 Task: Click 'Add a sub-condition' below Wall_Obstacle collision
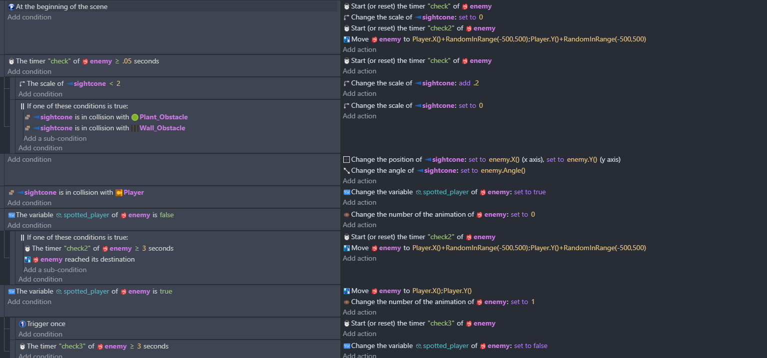coord(55,138)
